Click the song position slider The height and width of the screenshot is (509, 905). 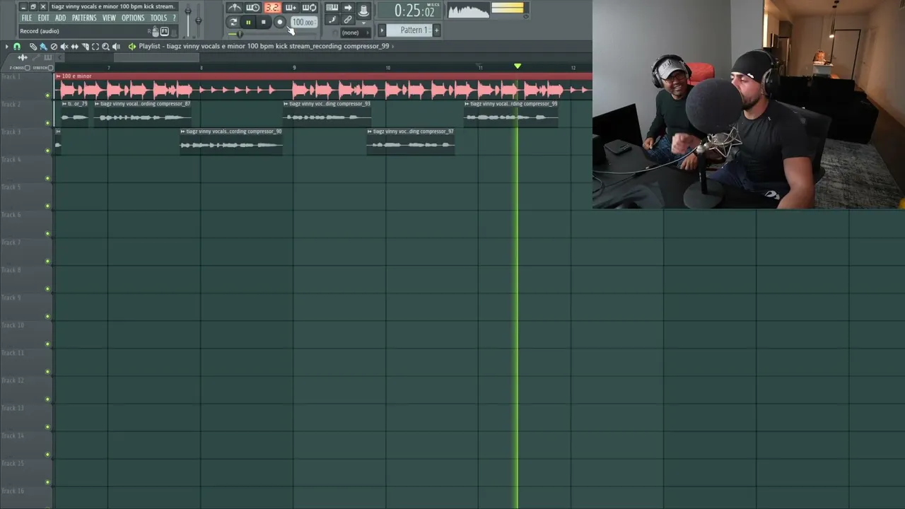click(271, 33)
